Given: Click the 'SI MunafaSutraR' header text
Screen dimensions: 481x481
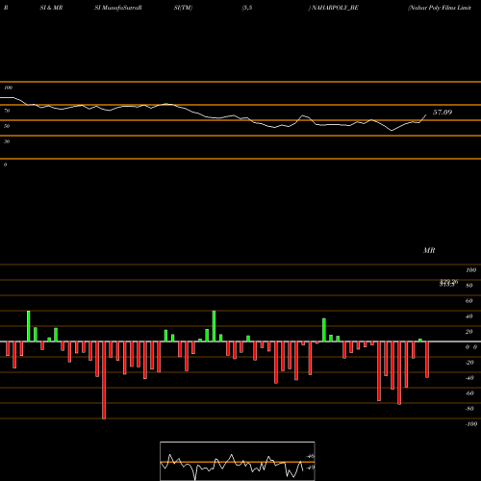Looking at the screenshot, I should (x=118, y=8).
